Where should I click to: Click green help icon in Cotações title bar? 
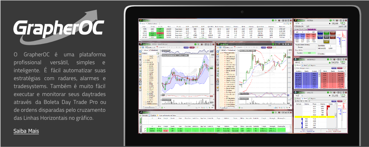[273, 21]
